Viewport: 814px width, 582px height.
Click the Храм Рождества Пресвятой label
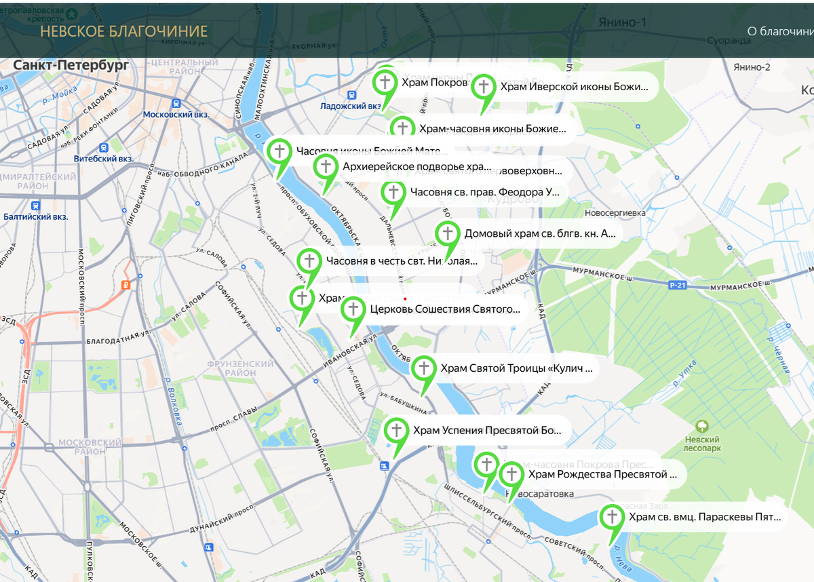(x=602, y=475)
